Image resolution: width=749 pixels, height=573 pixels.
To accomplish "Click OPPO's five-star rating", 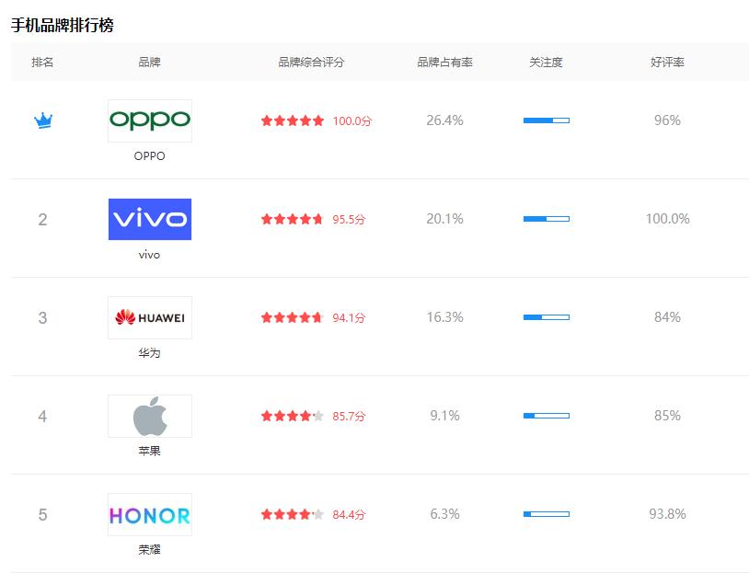I will coord(293,120).
